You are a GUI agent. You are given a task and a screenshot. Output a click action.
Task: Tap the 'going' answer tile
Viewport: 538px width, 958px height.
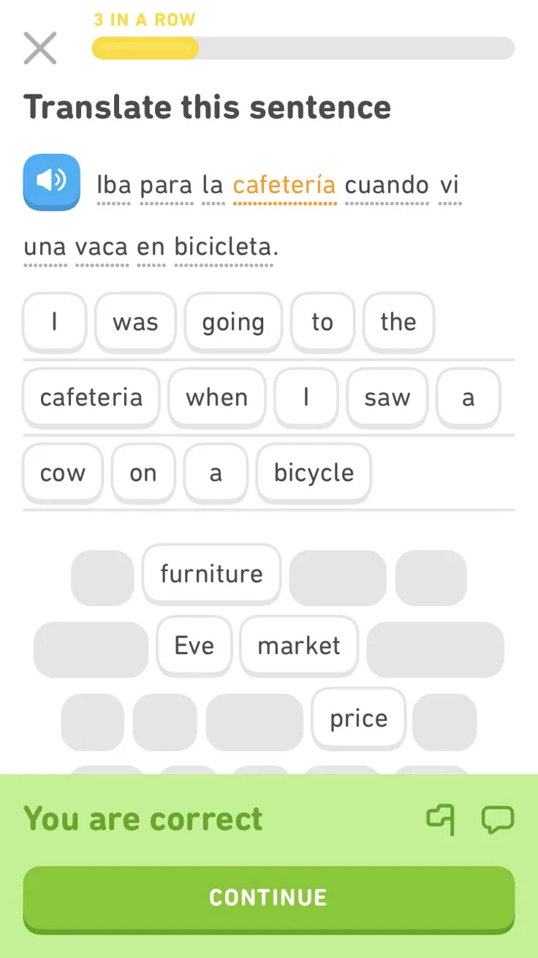pyautogui.click(x=233, y=322)
